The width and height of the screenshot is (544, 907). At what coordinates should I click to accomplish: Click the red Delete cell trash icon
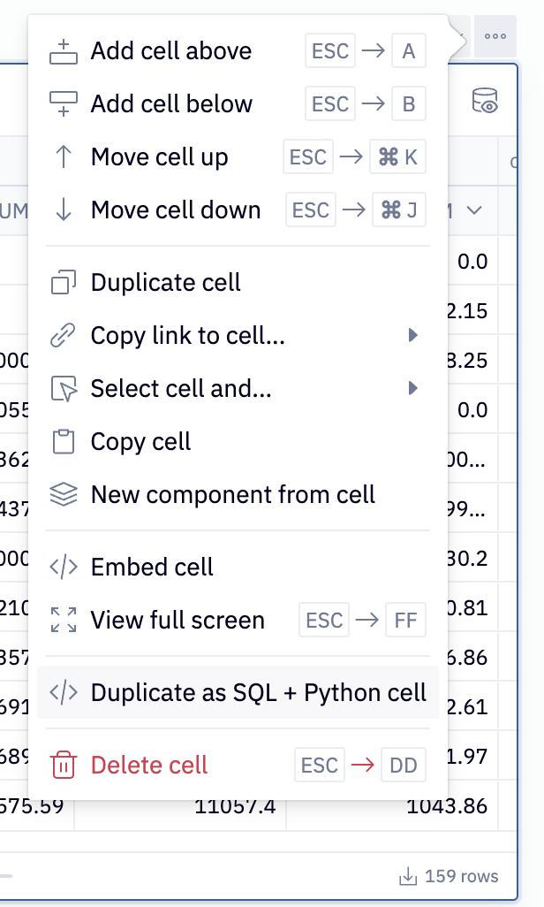(64, 765)
